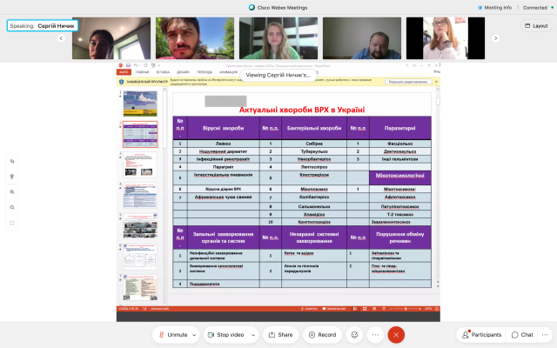This screenshot has width=557, height=348.
Task: Click PowerPoint save icon in quick access
Action: pos(128,65)
